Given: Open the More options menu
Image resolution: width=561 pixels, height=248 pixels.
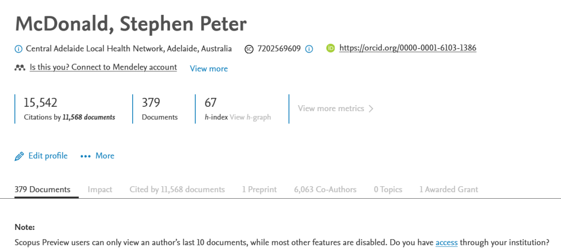Looking at the screenshot, I should point(104,156).
